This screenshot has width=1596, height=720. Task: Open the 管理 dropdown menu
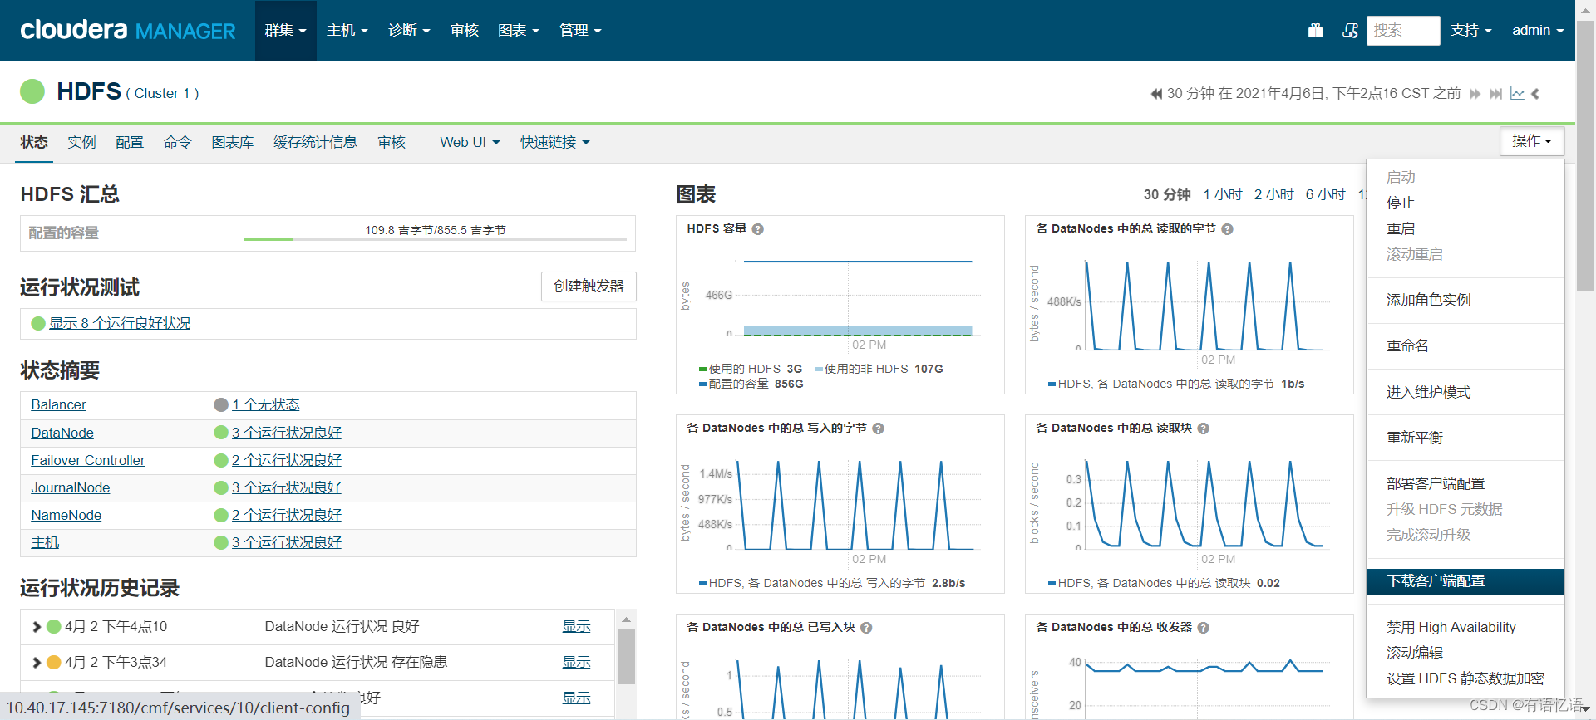click(580, 30)
